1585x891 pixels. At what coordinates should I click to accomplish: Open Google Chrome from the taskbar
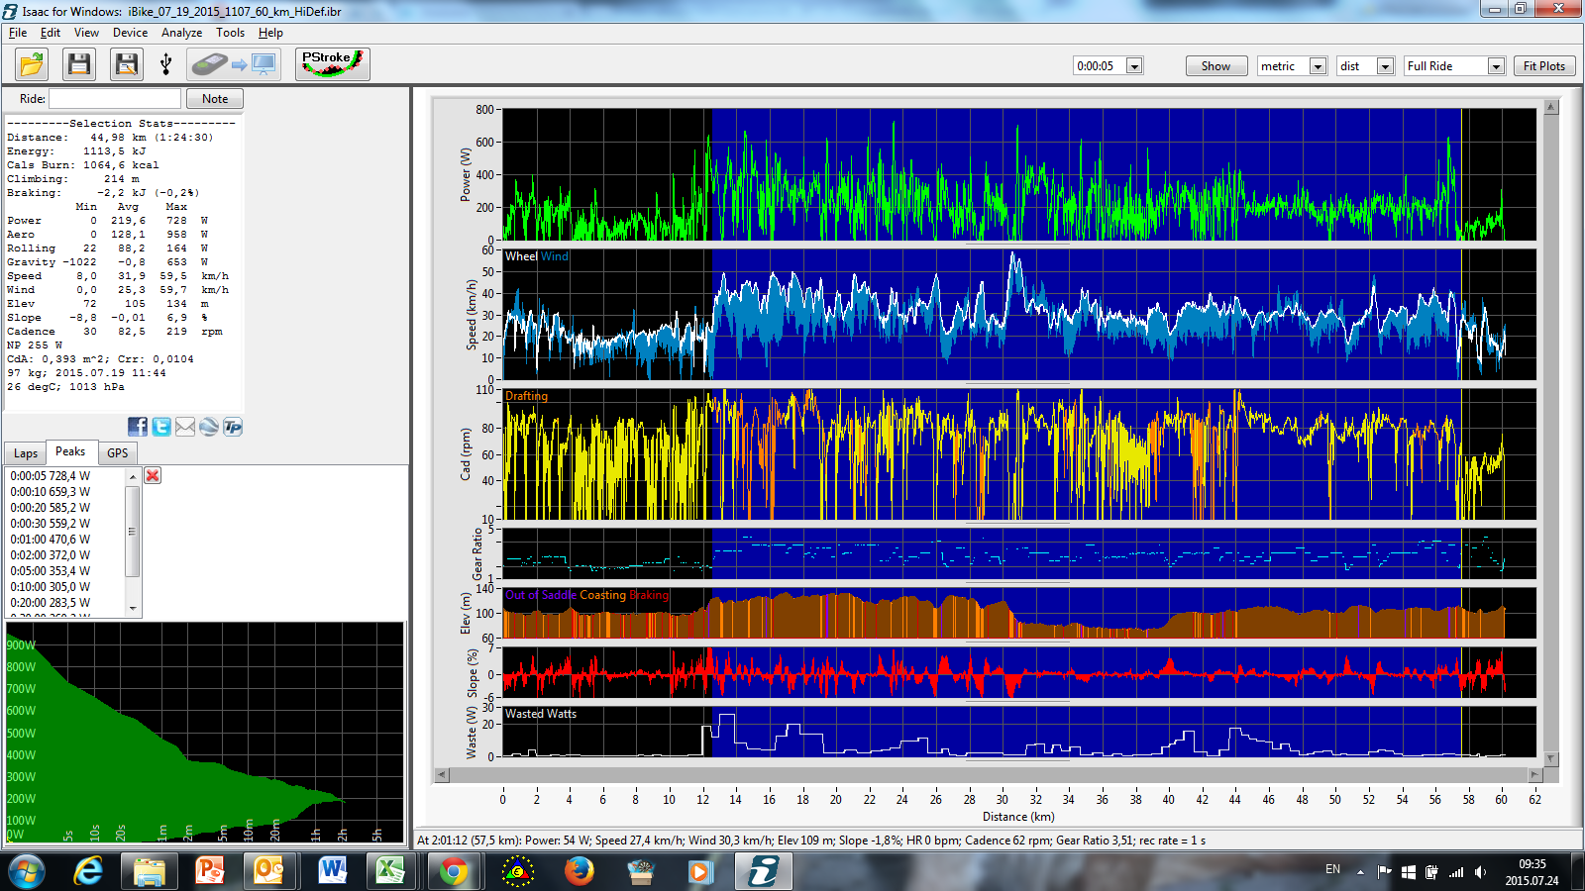pyautogui.click(x=454, y=871)
